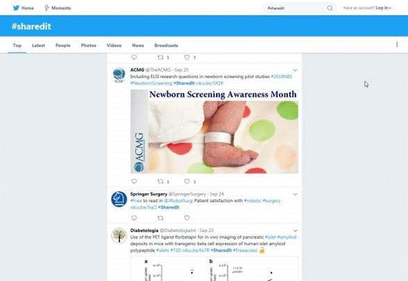Click the Springer Surgery profile avatar
Screen dimensions: 408x281
click(x=119, y=199)
